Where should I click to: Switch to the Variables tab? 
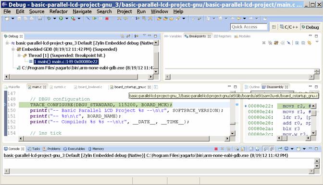click(173, 36)
